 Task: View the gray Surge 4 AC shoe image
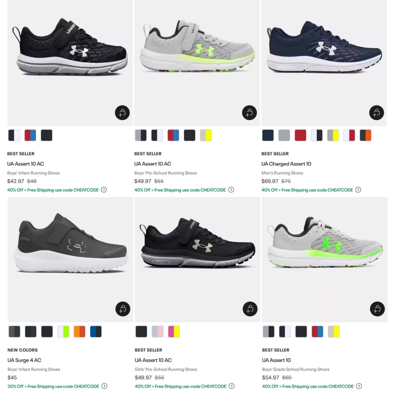[x=71, y=259]
